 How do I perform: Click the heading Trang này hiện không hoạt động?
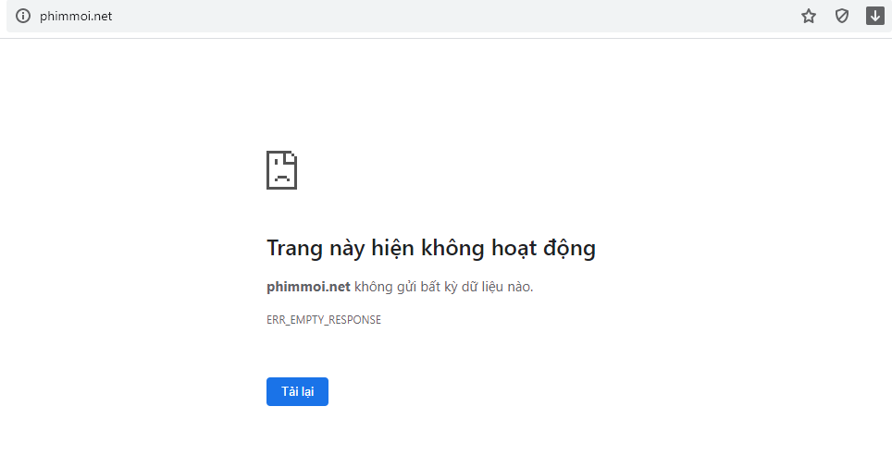point(431,249)
